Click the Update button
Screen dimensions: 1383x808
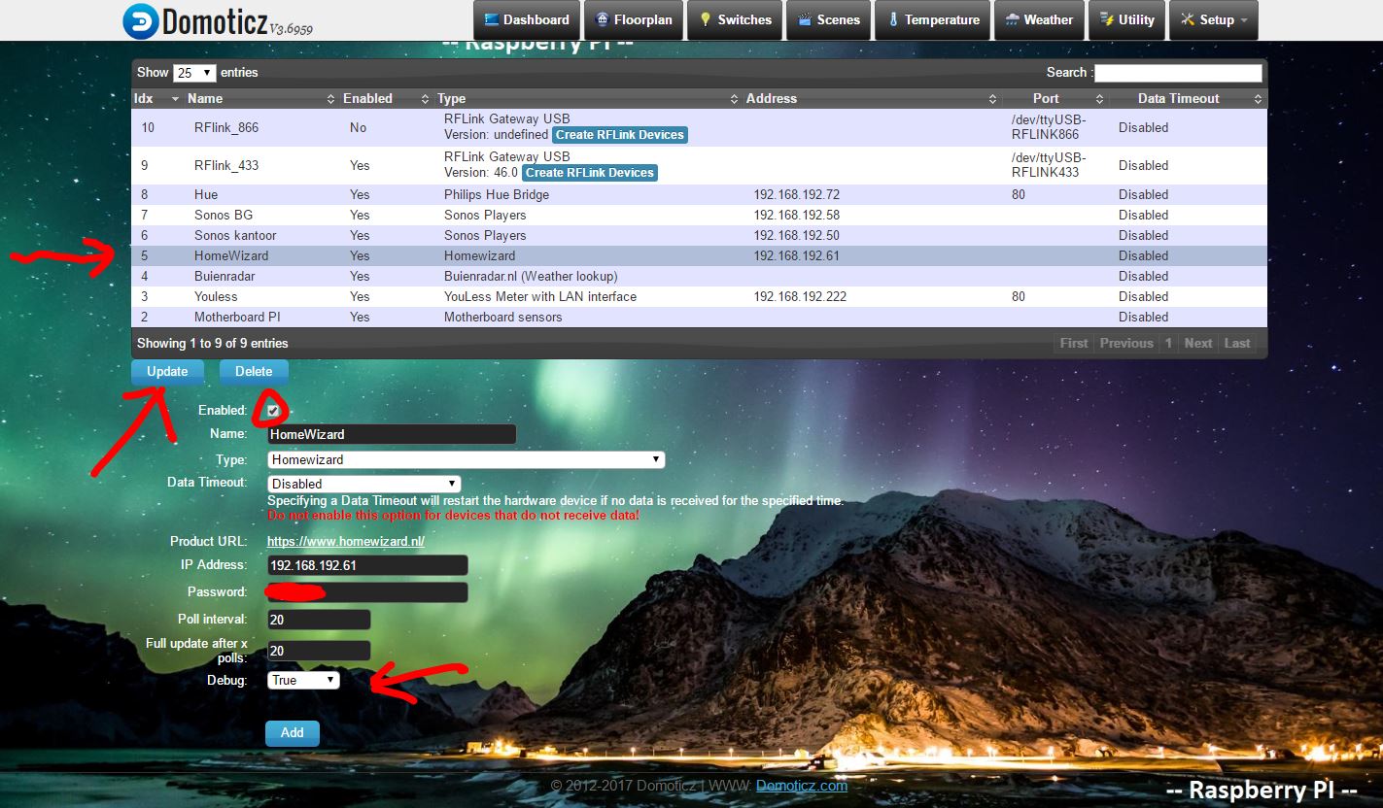point(167,372)
